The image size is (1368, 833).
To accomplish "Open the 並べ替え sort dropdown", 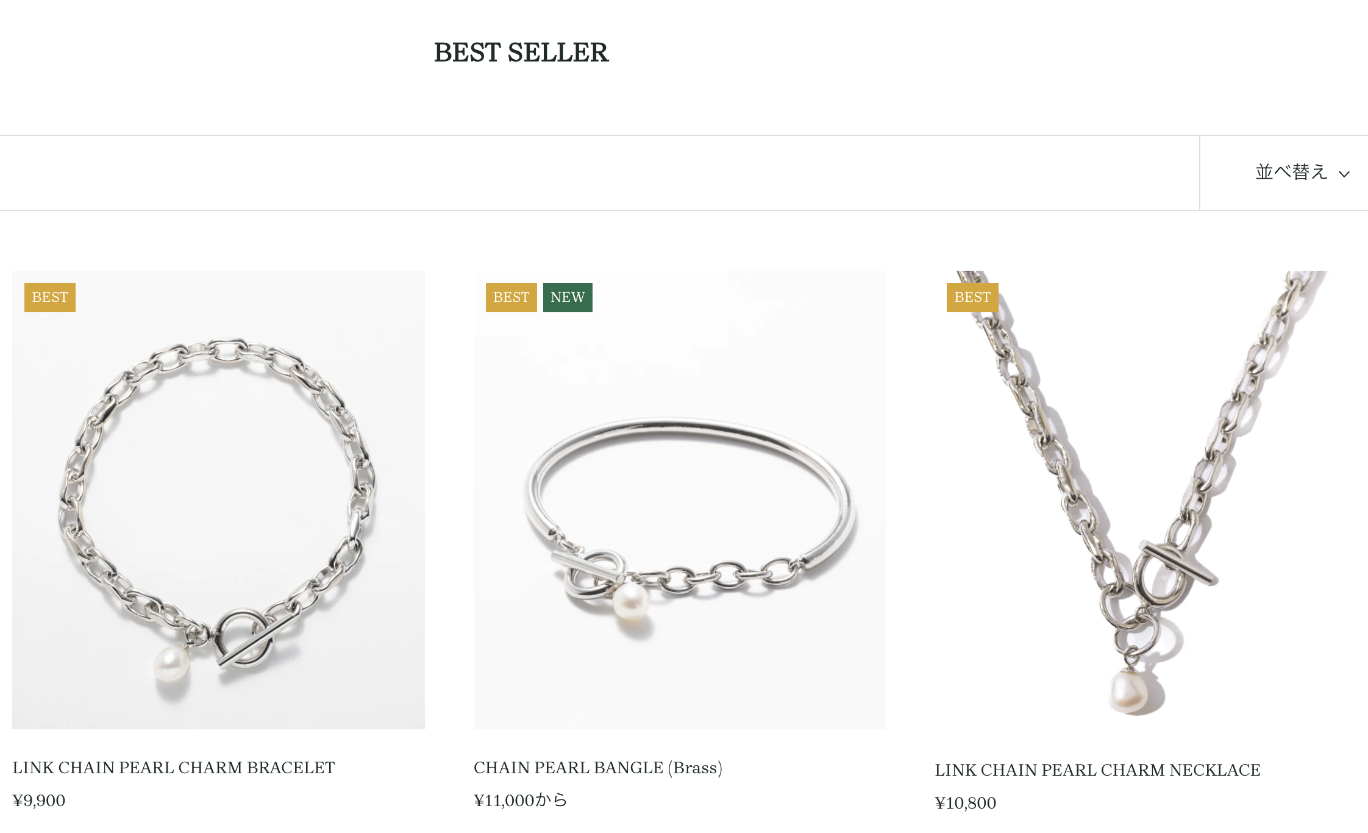I will 1302,173.
